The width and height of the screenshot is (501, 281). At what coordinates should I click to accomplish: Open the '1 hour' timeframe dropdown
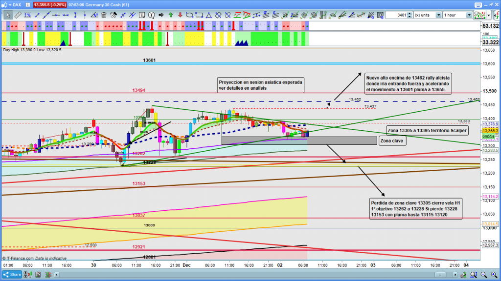[469, 15]
